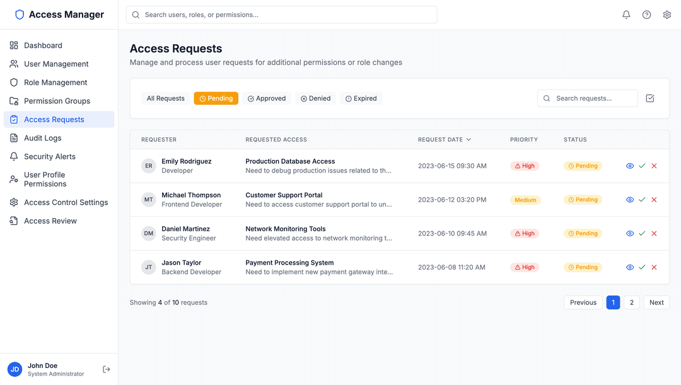Approve Michael Thompson's request with the checkmark icon
Viewport: 681px width, 385px height.
click(x=642, y=199)
